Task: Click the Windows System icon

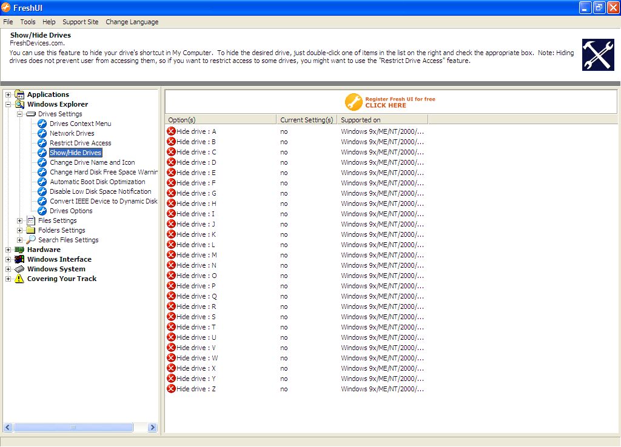Action: [x=19, y=269]
